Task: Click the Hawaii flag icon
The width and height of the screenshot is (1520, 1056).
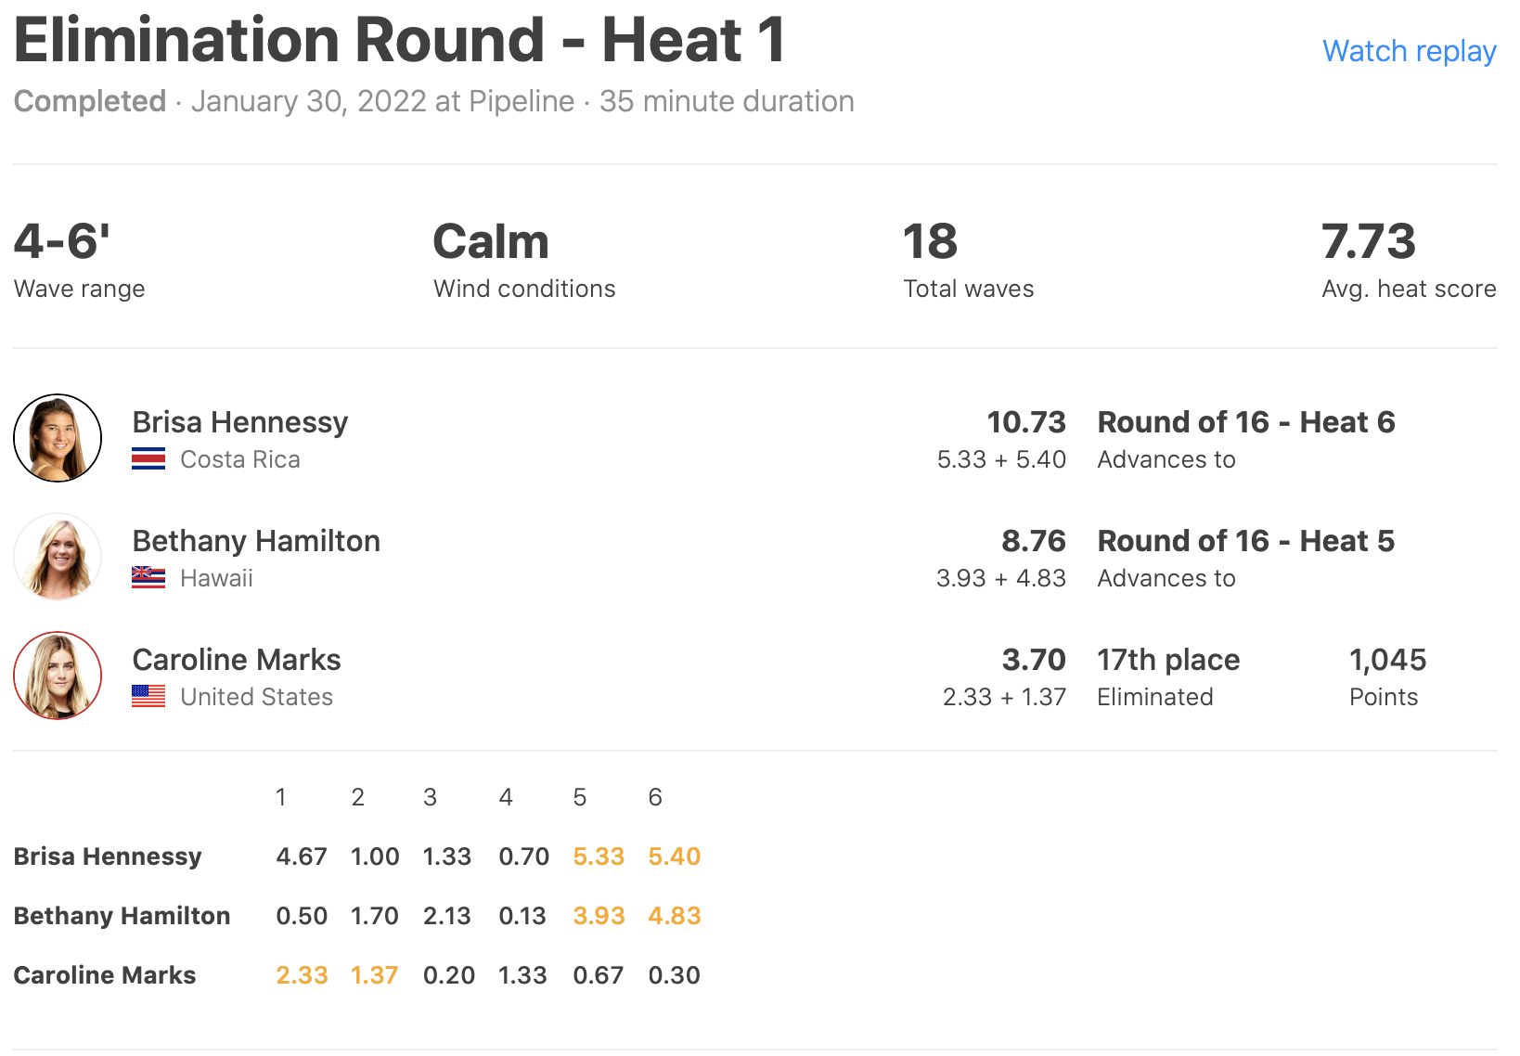Action: coord(148,578)
